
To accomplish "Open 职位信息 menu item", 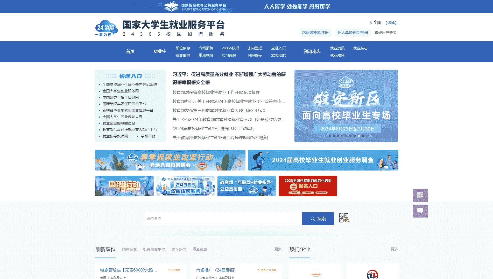I will 183,48.
